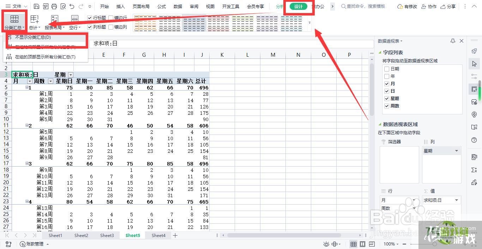
Task: Open the 总计 grand totals tool
Action: coord(34,22)
